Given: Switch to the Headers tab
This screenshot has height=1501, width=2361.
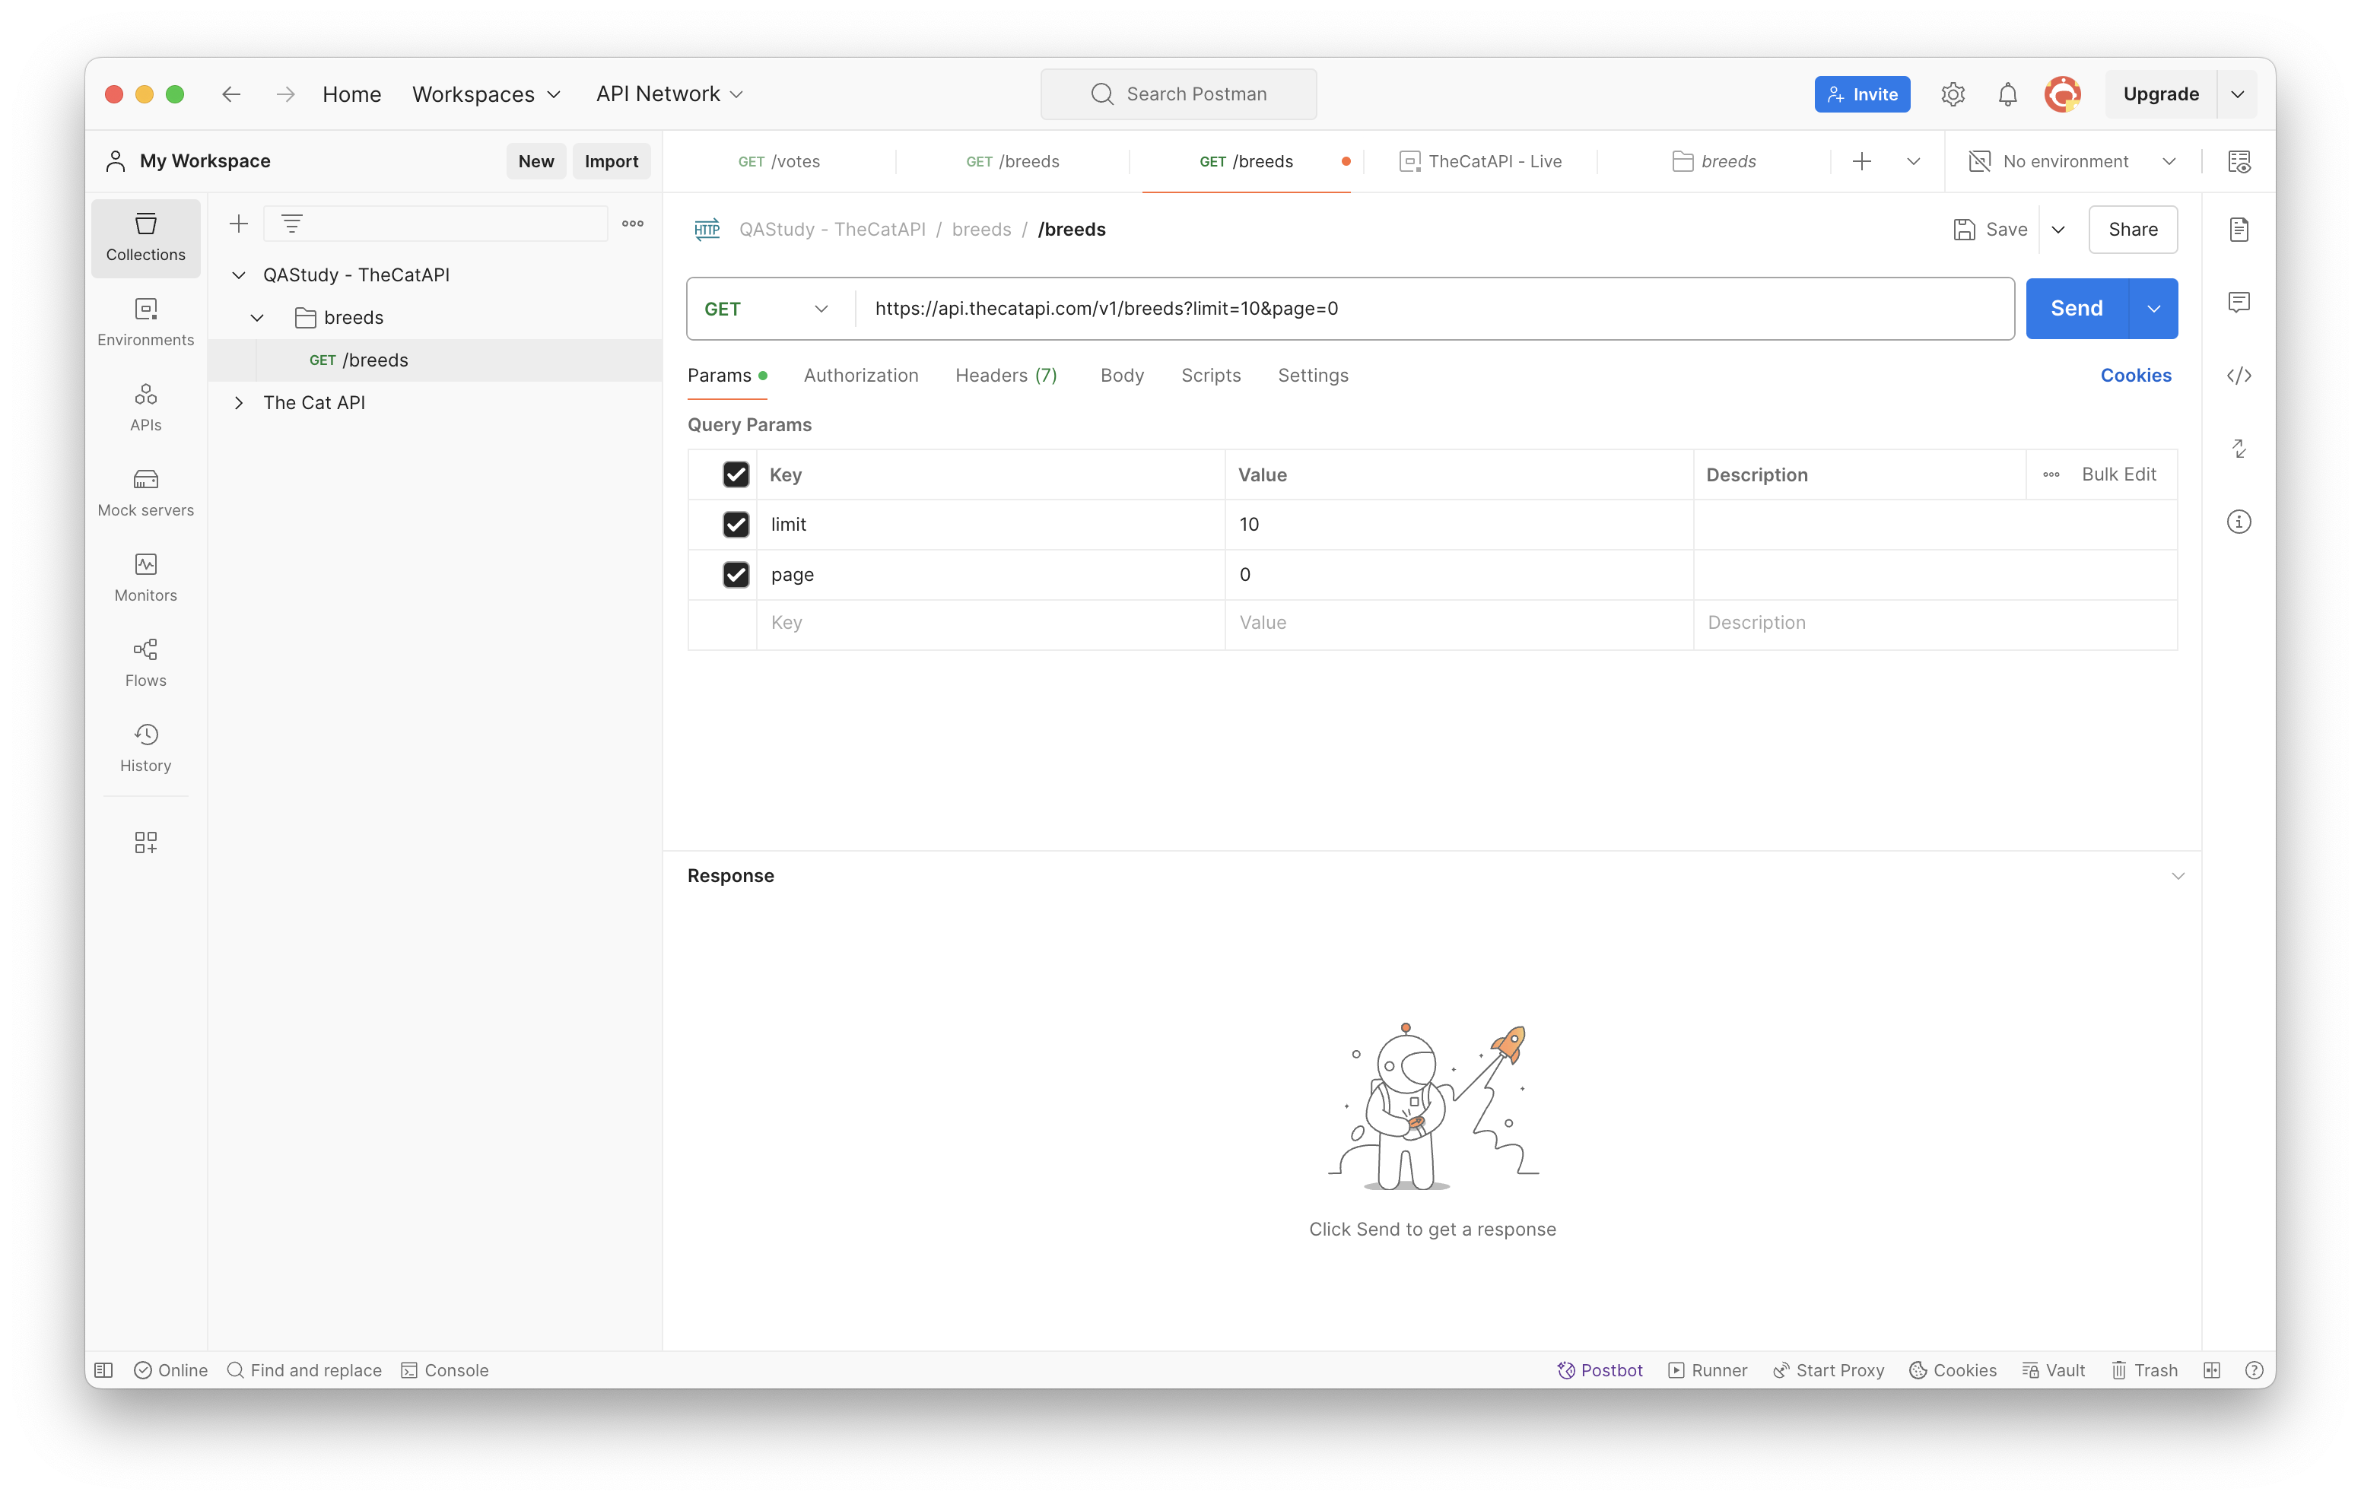Looking at the screenshot, I should click(x=1005, y=376).
